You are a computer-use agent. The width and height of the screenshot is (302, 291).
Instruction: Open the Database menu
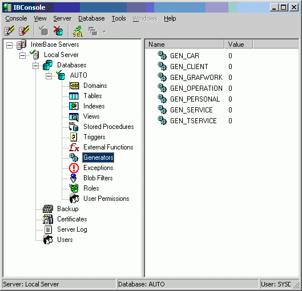point(91,18)
